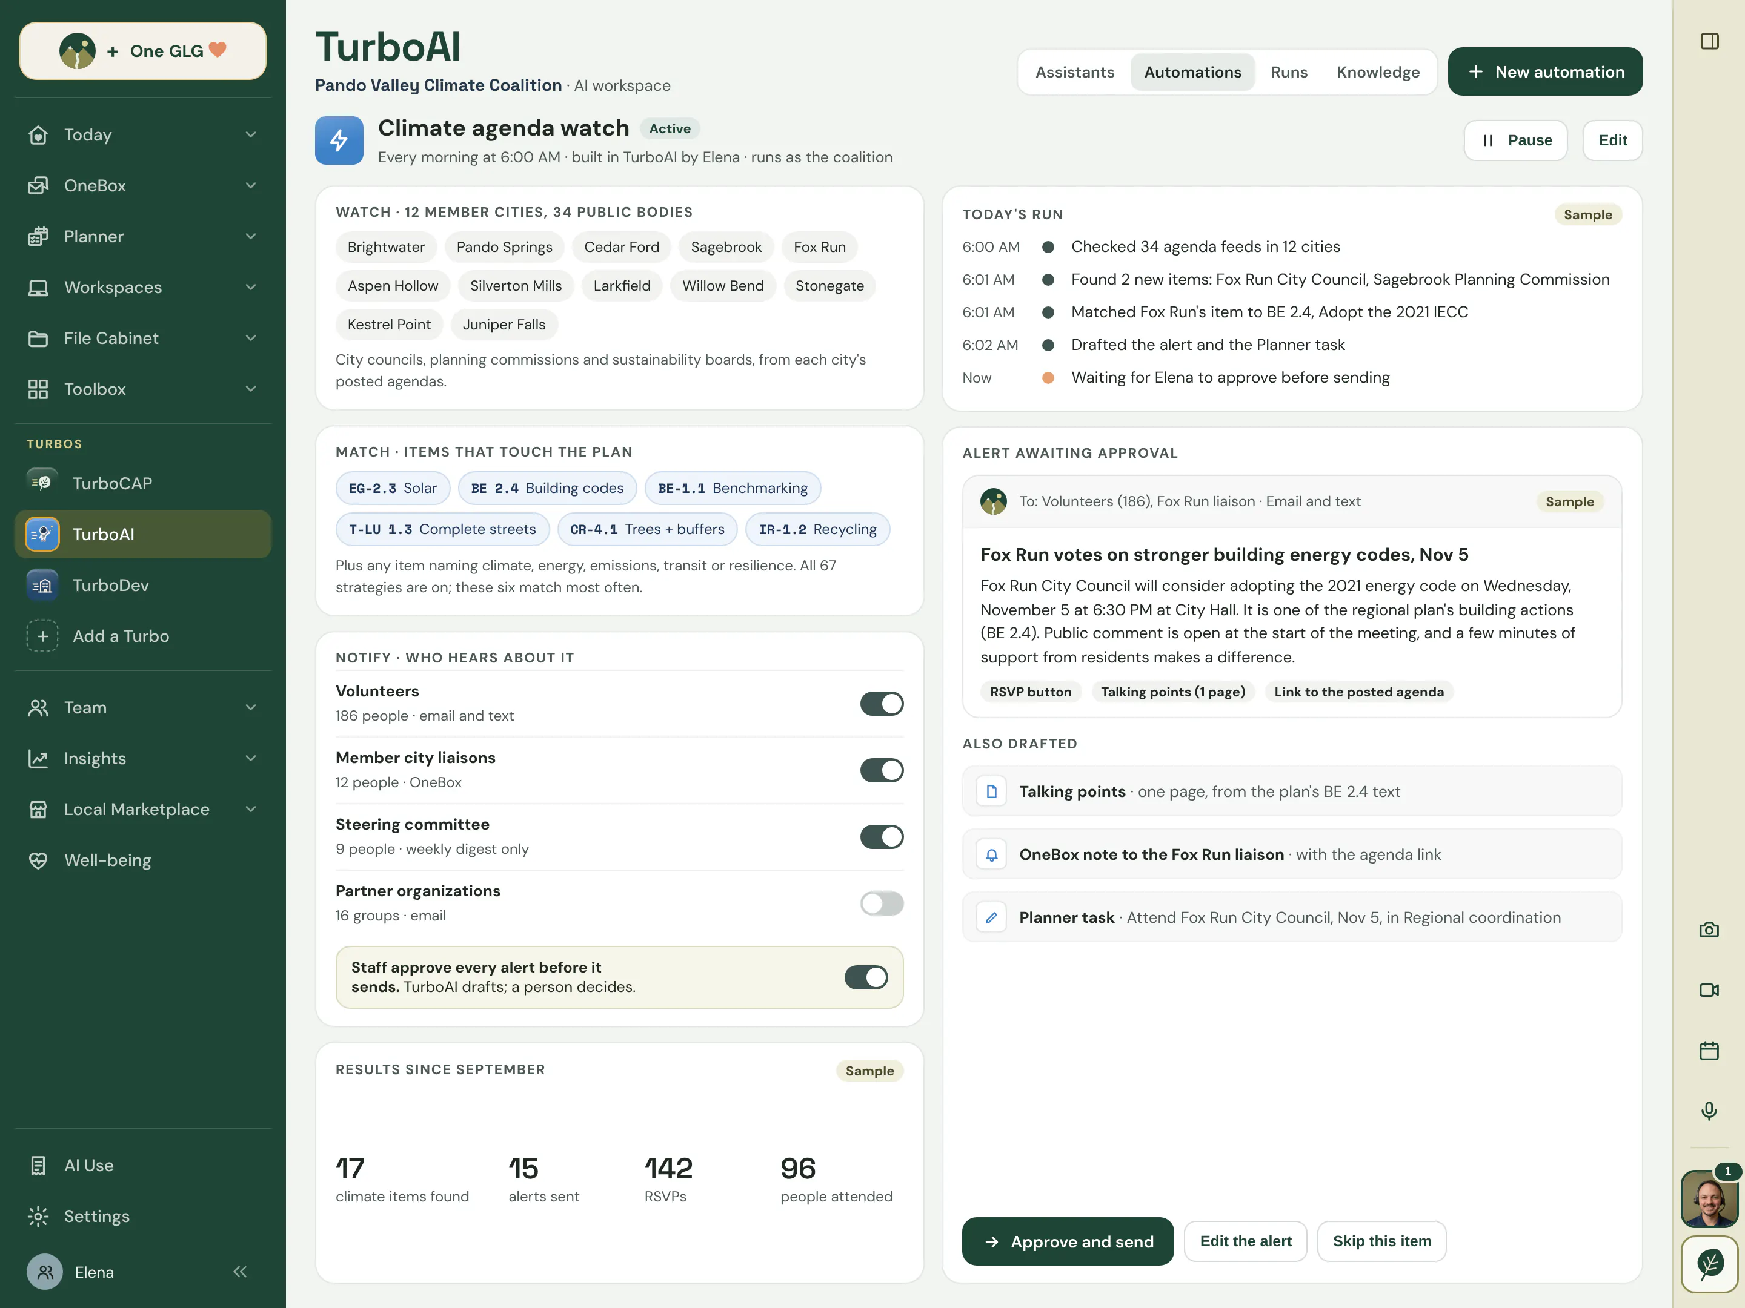Expand the OneBox sidebar chevron

click(x=251, y=185)
